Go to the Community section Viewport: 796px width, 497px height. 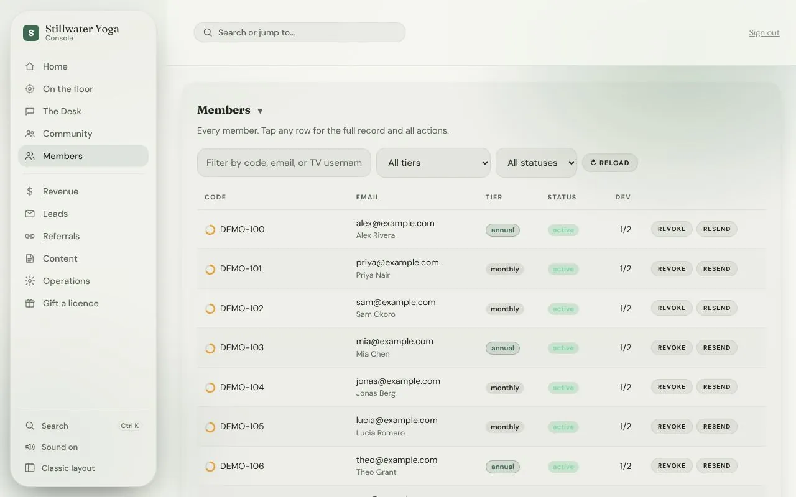click(x=83, y=134)
